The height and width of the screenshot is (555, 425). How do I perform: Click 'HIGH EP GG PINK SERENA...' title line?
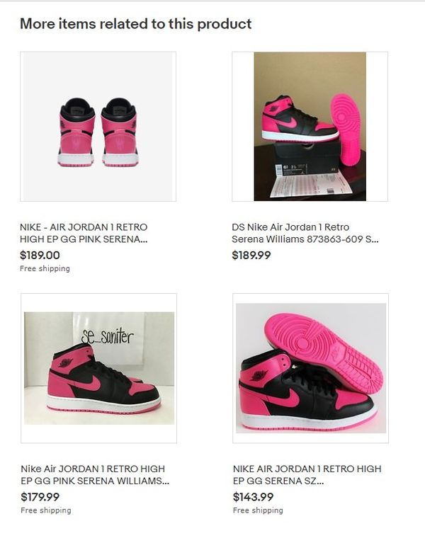click(x=84, y=239)
